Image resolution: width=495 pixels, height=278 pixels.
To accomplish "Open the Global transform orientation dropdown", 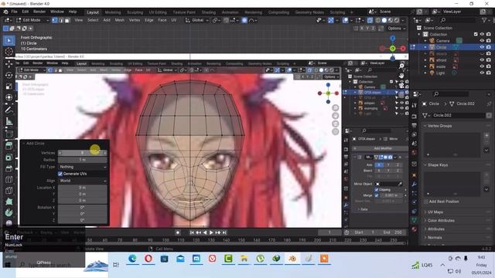I will click(197, 20).
